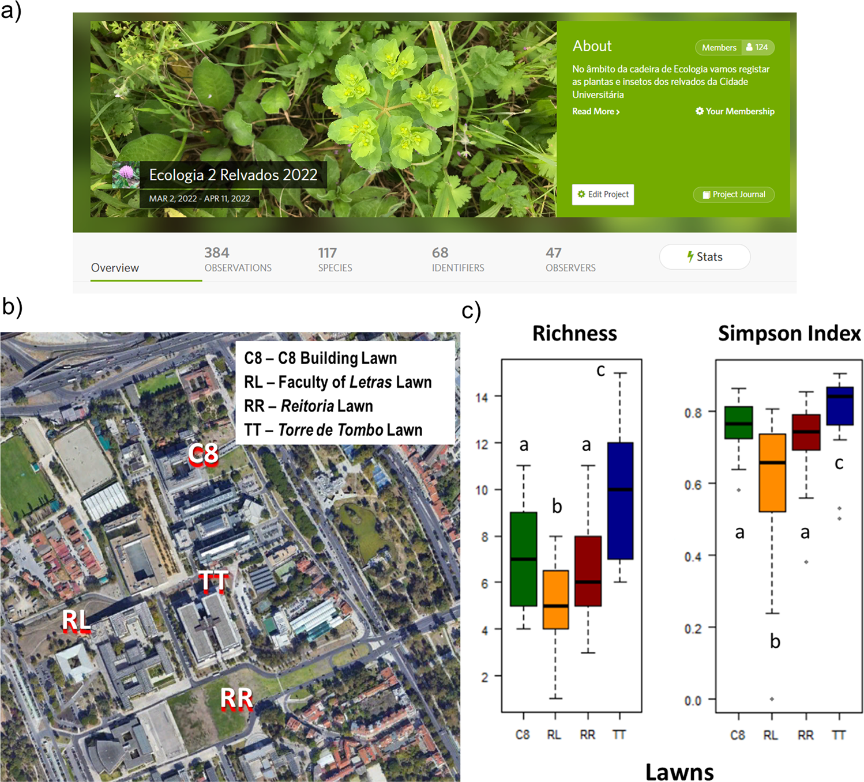Open the 384 Observations list
Viewport: 864px width, 782px height.
coord(238,259)
